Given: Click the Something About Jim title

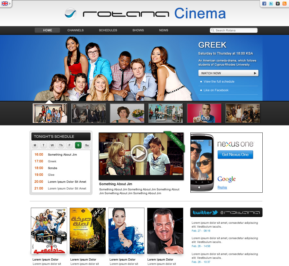Looking at the screenshot, I should click(x=116, y=184).
